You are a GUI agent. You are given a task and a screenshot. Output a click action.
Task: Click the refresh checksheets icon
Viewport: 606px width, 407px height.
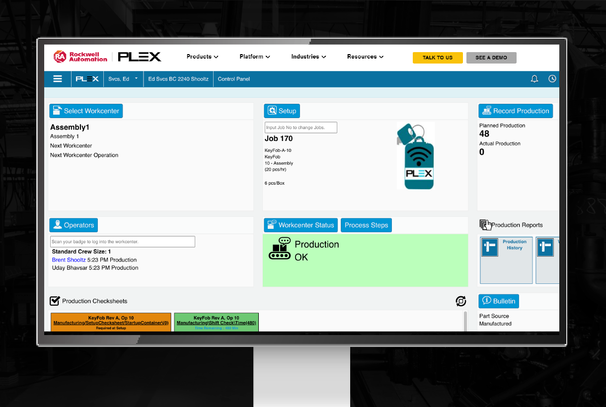tap(461, 301)
